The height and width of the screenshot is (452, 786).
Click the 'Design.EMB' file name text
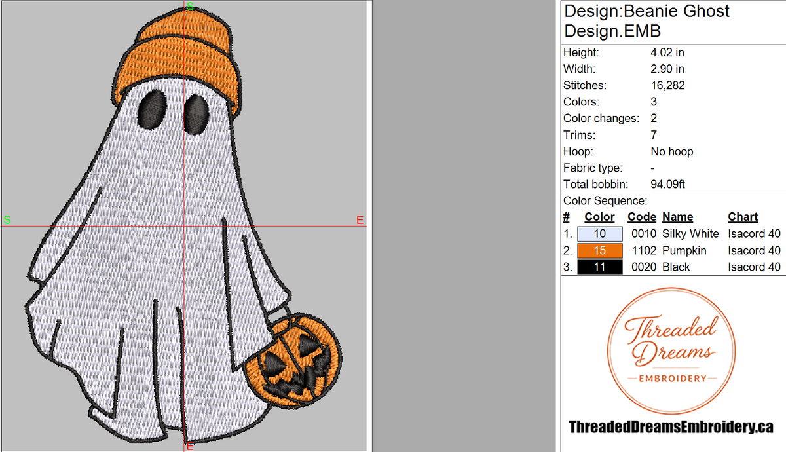click(x=612, y=31)
